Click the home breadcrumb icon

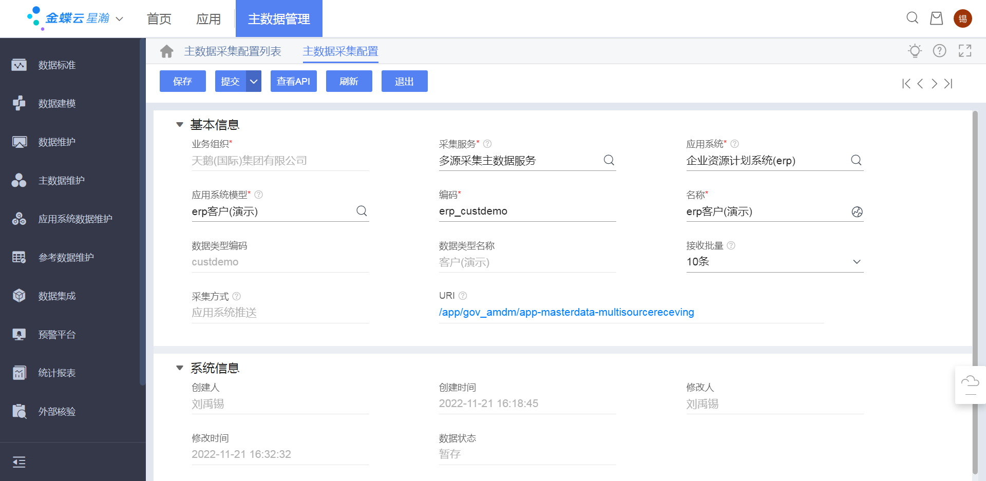(x=166, y=51)
